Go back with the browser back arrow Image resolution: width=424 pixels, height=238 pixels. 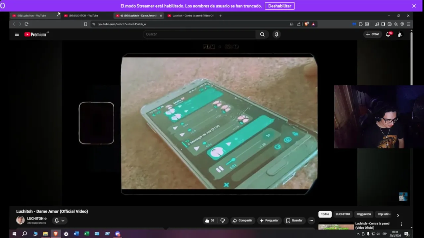click(14, 24)
